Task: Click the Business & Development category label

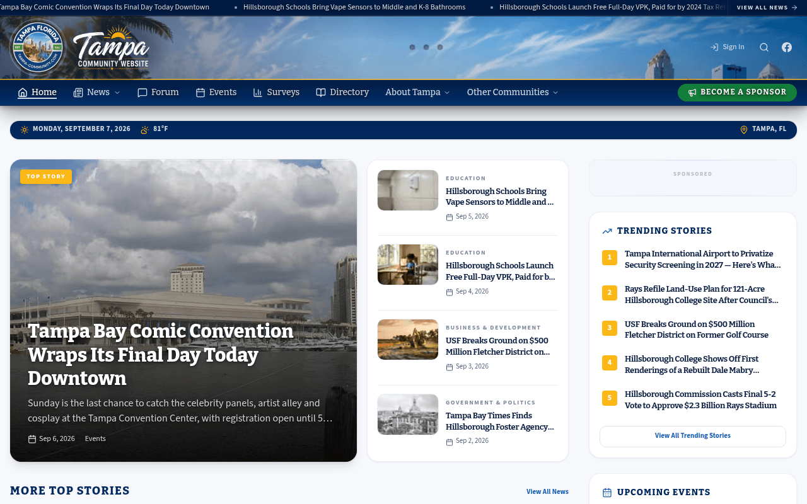Action: 493,328
